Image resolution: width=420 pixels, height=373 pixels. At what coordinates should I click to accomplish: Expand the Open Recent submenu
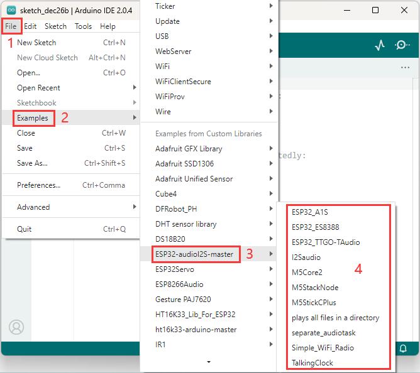71,88
